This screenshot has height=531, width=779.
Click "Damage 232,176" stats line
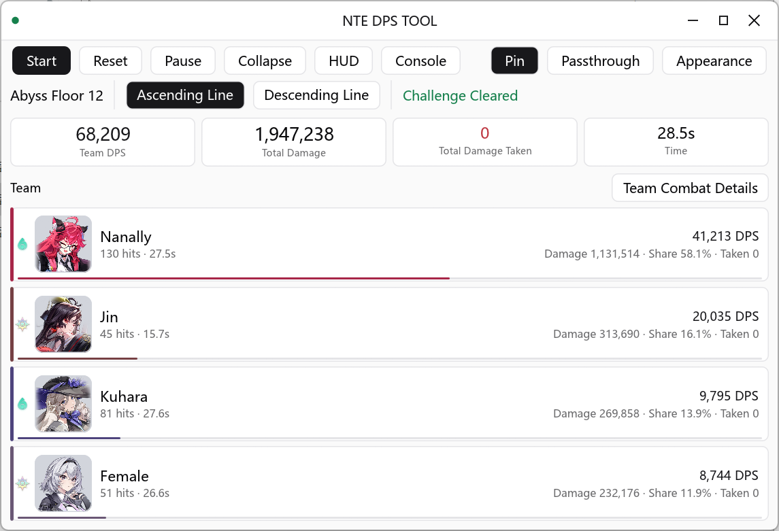tap(656, 493)
